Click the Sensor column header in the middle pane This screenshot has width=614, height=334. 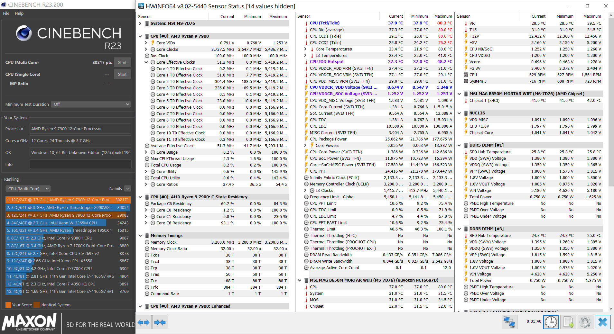click(x=304, y=16)
